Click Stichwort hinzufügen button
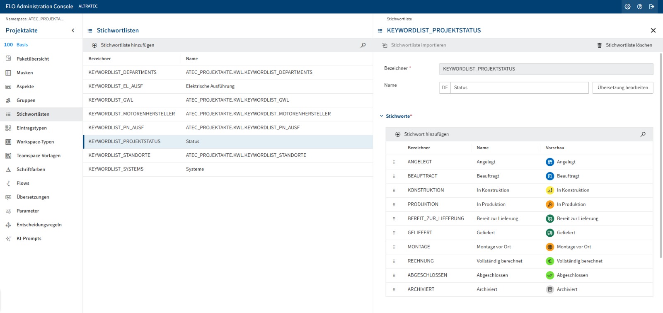The height and width of the screenshot is (313, 663). 423,134
